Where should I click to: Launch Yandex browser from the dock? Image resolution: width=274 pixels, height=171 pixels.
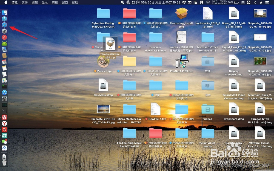pos(4,123)
